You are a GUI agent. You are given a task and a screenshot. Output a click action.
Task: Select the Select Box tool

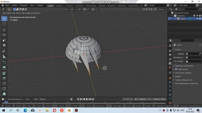point(4,19)
